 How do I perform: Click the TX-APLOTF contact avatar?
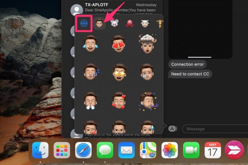pyautogui.click(x=76, y=10)
